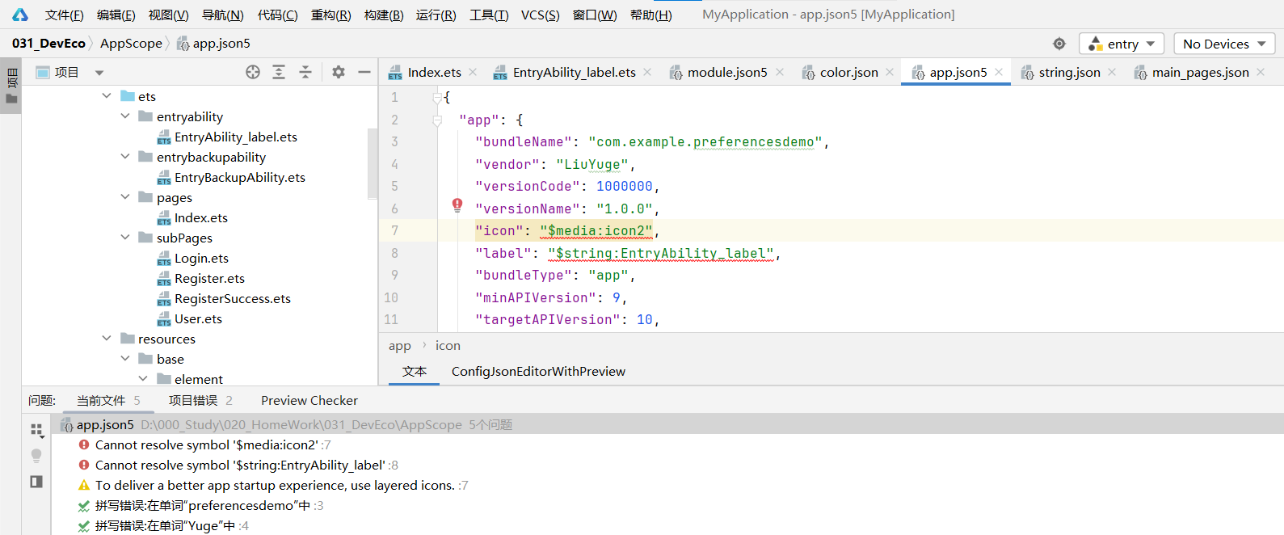Switch to ConfigJsonEditorWithPreview tab
Screen dimensions: 1284x535
coord(538,372)
